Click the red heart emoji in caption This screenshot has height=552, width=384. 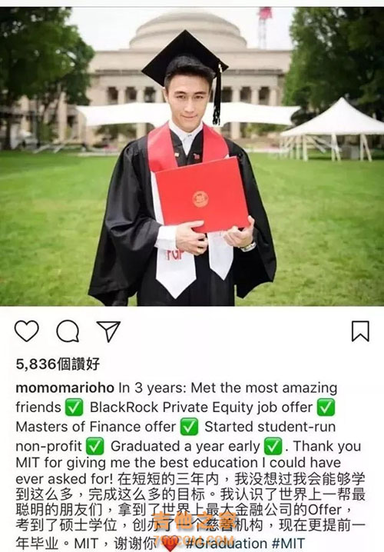170,544
